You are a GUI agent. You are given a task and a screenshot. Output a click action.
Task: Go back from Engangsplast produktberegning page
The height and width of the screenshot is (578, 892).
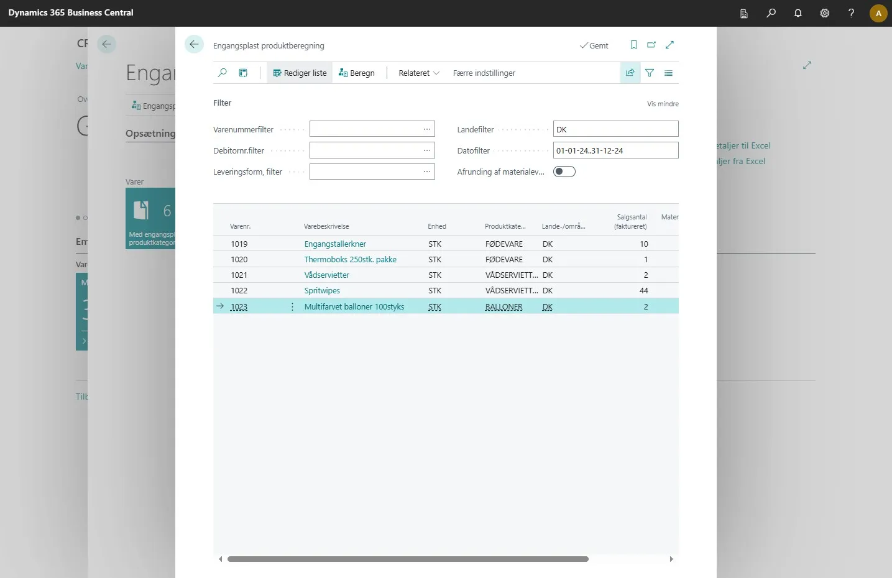(194, 44)
